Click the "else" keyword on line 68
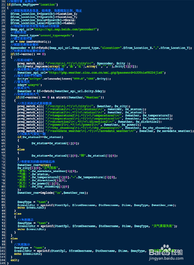 21,149
